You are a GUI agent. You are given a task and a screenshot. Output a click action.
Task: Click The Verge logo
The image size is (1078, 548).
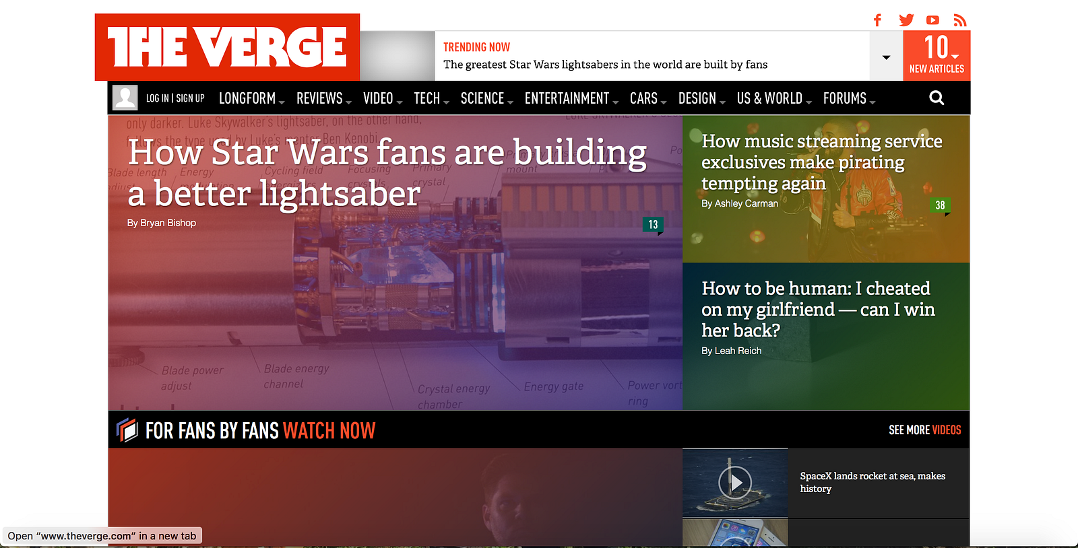[227, 47]
